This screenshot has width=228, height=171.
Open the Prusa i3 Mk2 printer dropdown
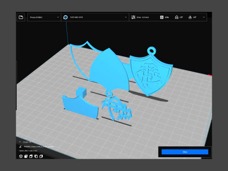[44, 17]
